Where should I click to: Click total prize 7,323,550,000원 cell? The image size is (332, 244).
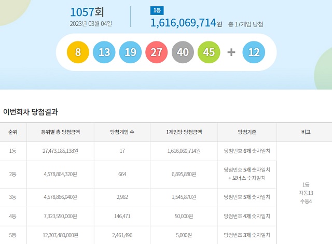point(60,217)
